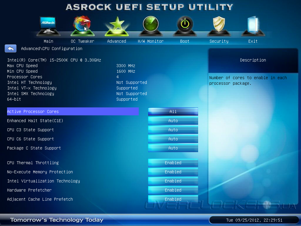Click the Max CPU Speed label

coord(22,66)
